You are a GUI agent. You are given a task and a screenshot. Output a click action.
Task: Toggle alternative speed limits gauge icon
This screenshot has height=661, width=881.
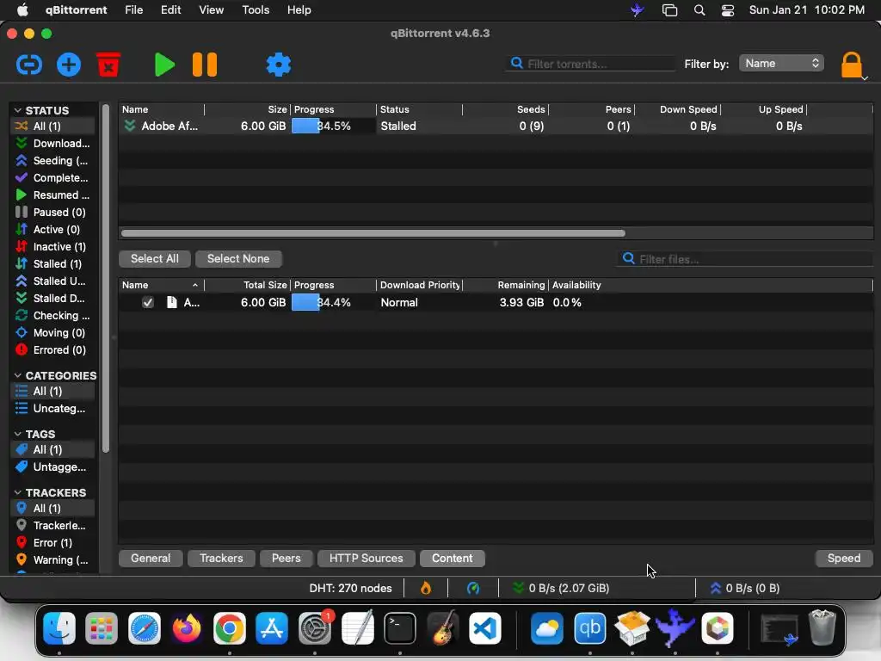point(473,588)
